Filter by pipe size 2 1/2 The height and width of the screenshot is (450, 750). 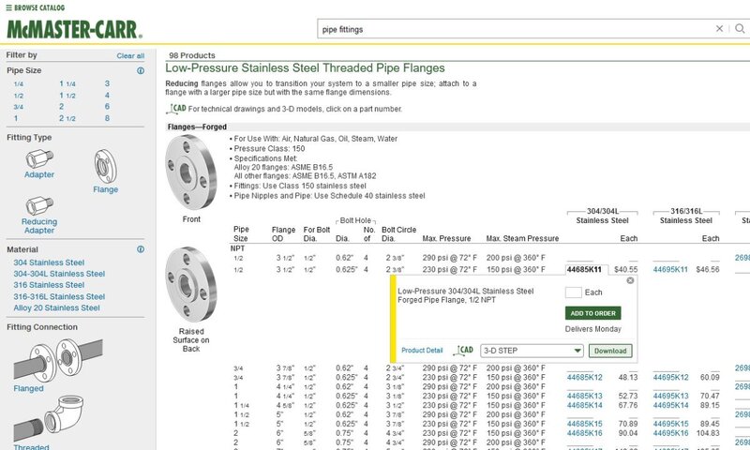tap(67, 118)
